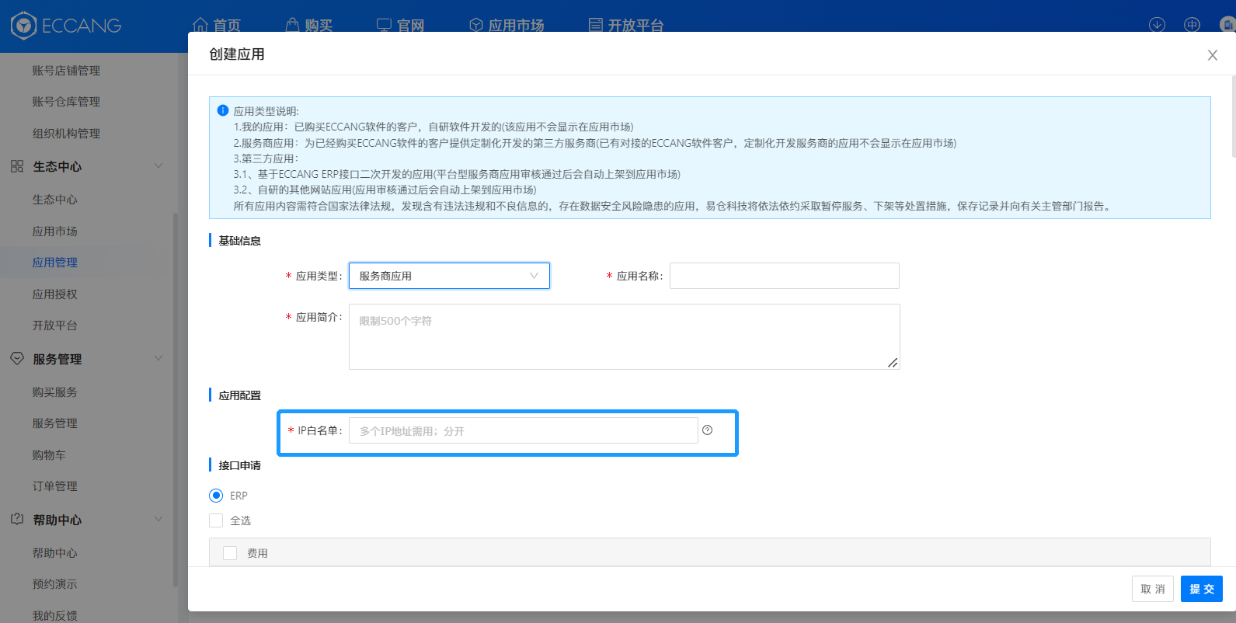Viewport: 1236px width, 623px height.
Task: Click the cube icon for 应用市场
Action: pyautogui.click(x=476, y=25)
